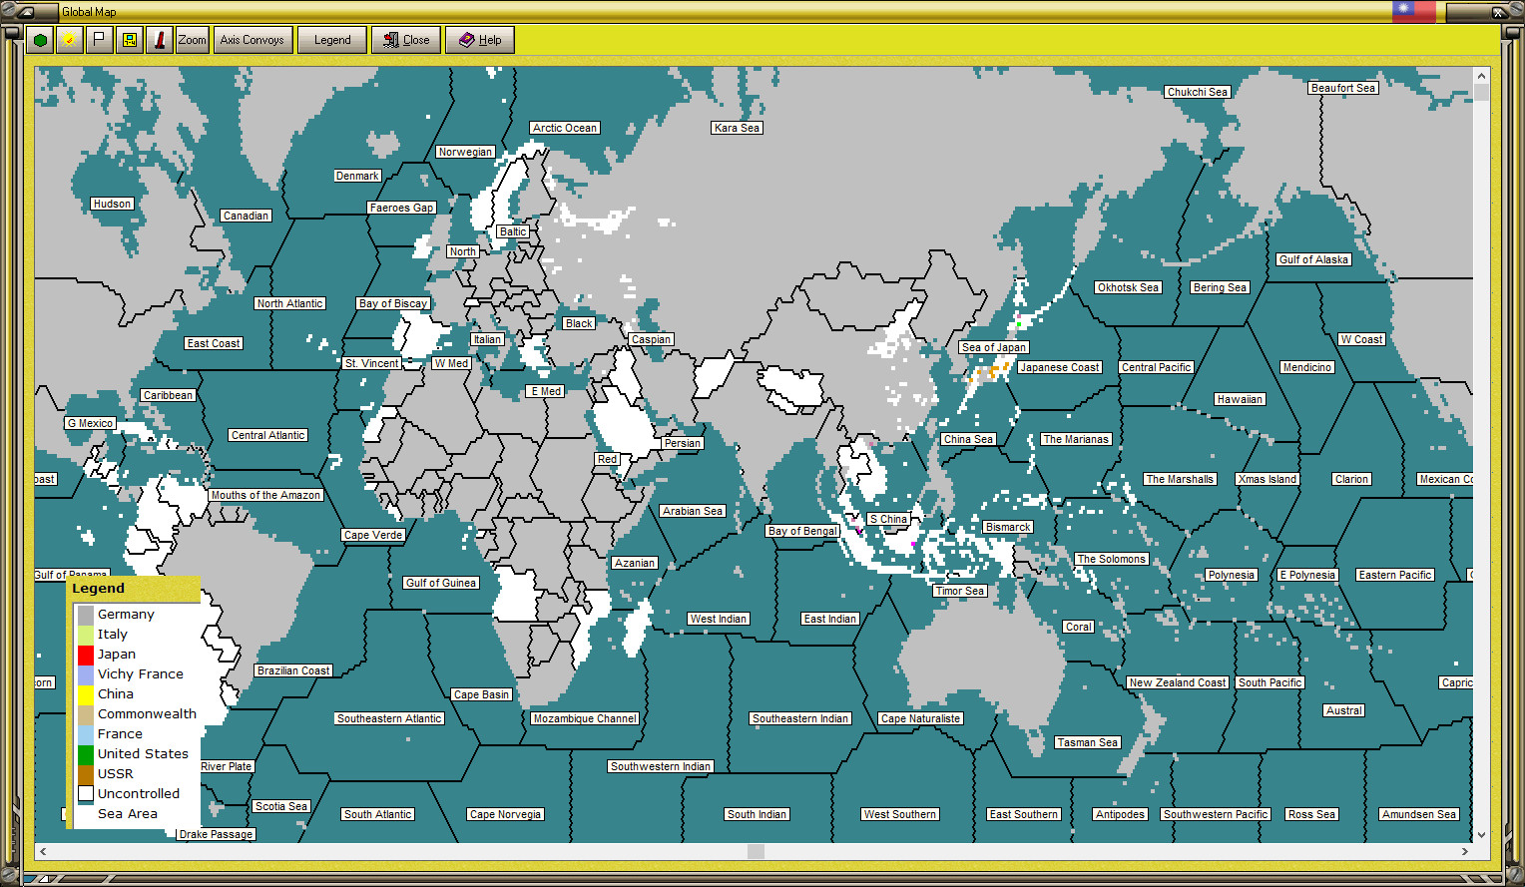Select the Kara Sea label
Image resolution: width=1525 pixels, height=887 pixels.
(738, 128)
